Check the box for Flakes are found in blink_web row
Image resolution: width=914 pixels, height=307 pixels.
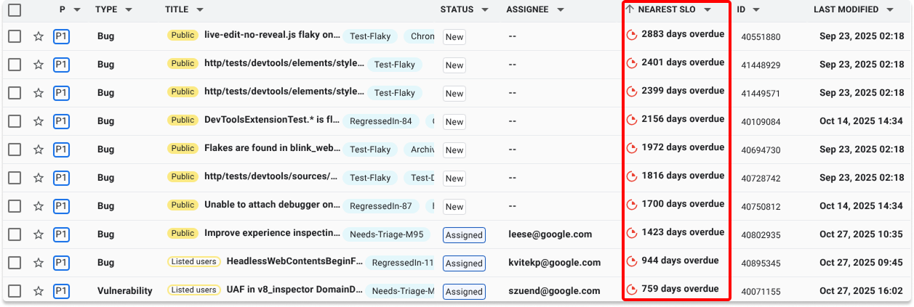tap(15, 150)
